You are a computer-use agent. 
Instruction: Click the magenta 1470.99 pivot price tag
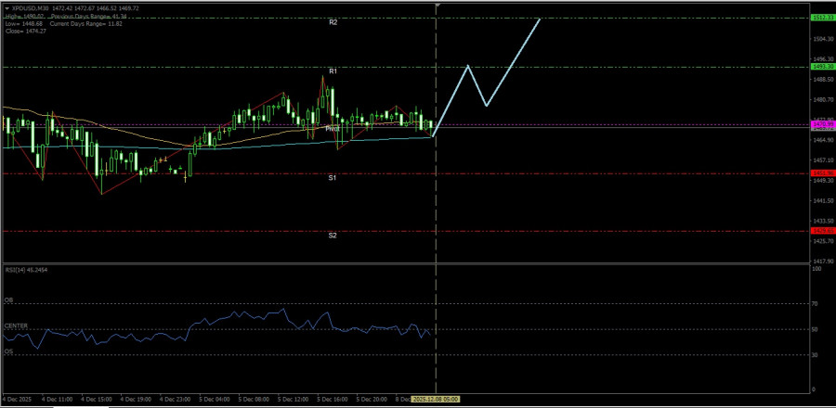[x=822, y=124]
